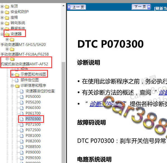Click the 车顶 folder icon

pos(7,7)
